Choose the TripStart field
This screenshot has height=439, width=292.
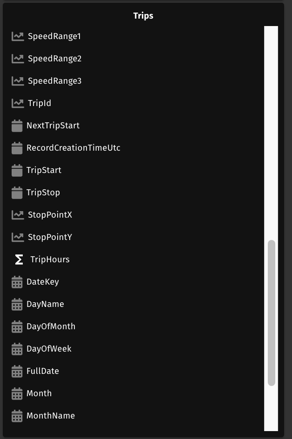pos(44,170)
